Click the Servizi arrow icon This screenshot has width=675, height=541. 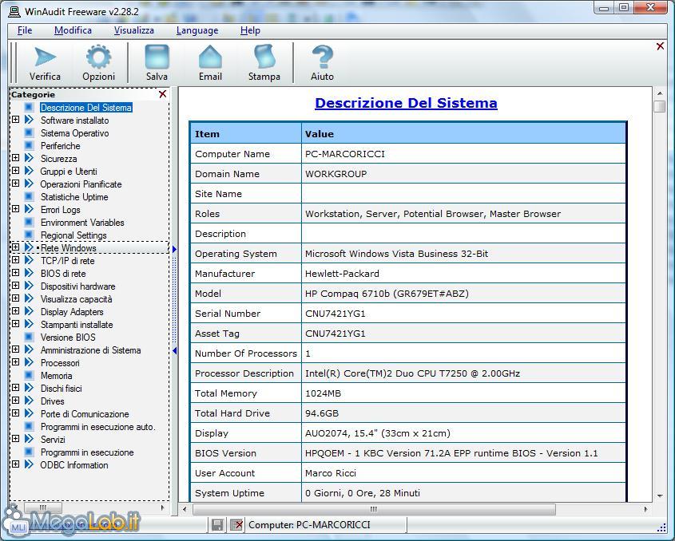(x=30, y=439)
